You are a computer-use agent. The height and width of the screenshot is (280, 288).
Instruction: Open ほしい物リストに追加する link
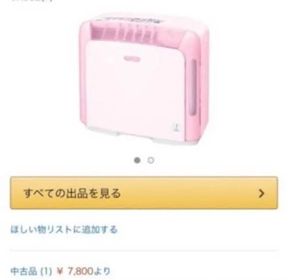point(64,229)
